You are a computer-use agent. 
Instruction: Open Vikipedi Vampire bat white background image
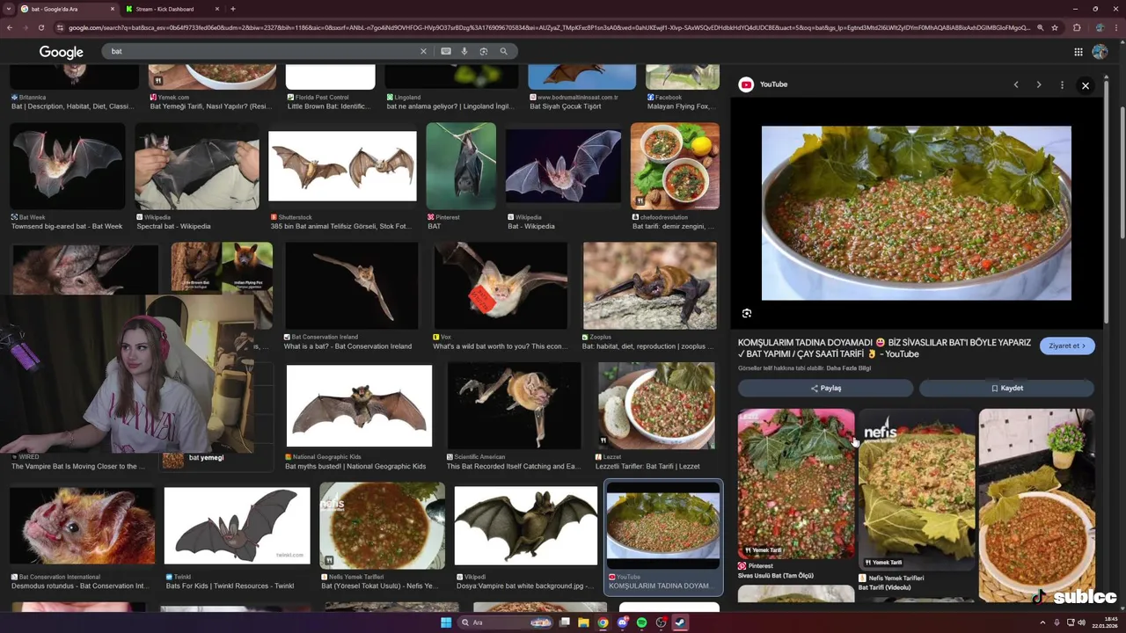pos(526,526)
